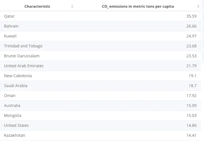This screenshot has height=141, width=204.
Task: Select the Mongolia row label
Action: click(13, 115)
